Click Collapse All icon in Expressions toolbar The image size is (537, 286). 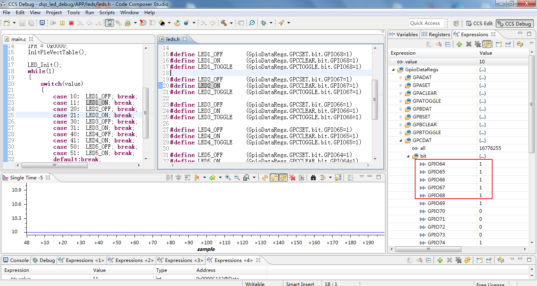[x=447, y=44]
